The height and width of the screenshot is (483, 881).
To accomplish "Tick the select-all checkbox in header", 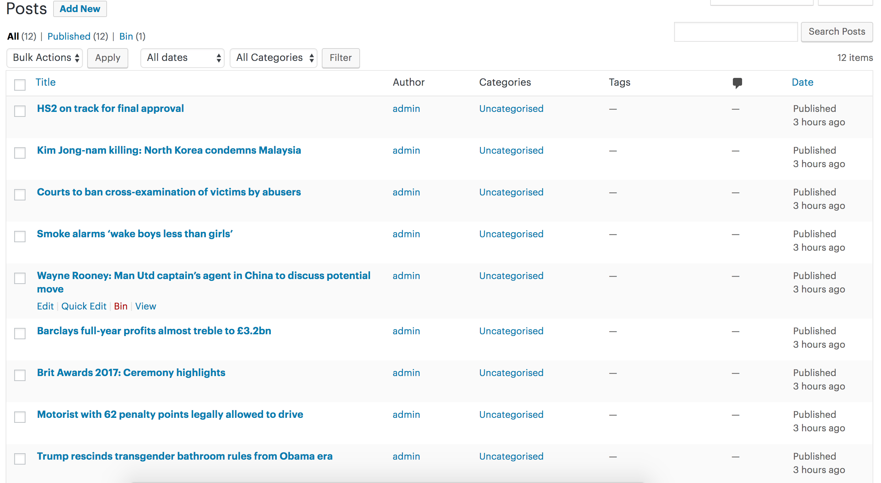I will tap(20, 85).
